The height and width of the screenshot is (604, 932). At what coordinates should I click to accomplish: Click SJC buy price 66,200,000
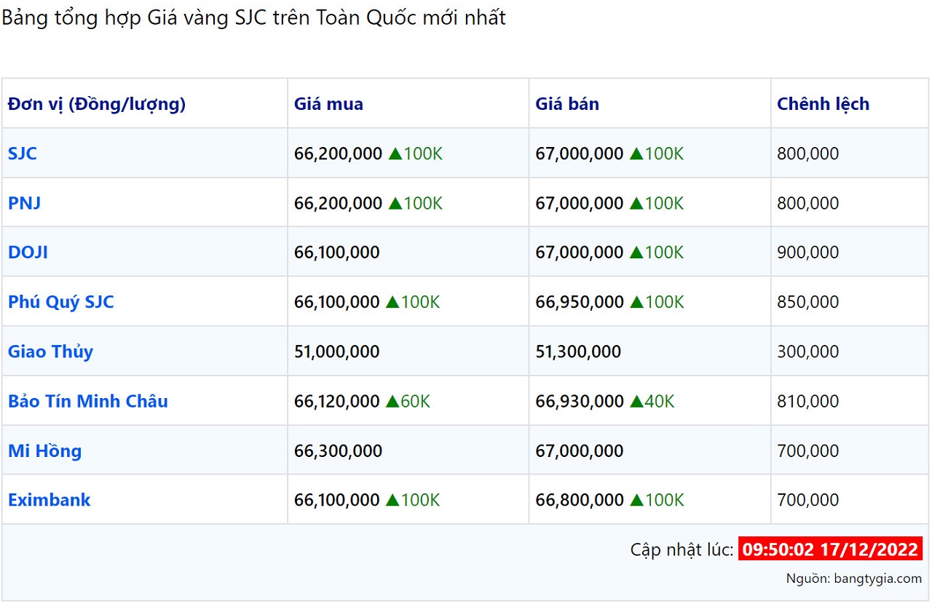338,154
